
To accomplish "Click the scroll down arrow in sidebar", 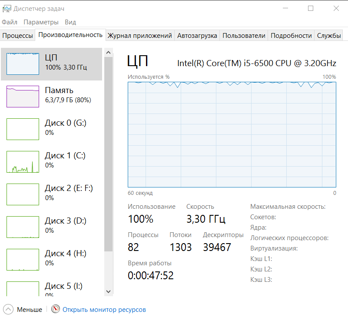I will (109, 291).
